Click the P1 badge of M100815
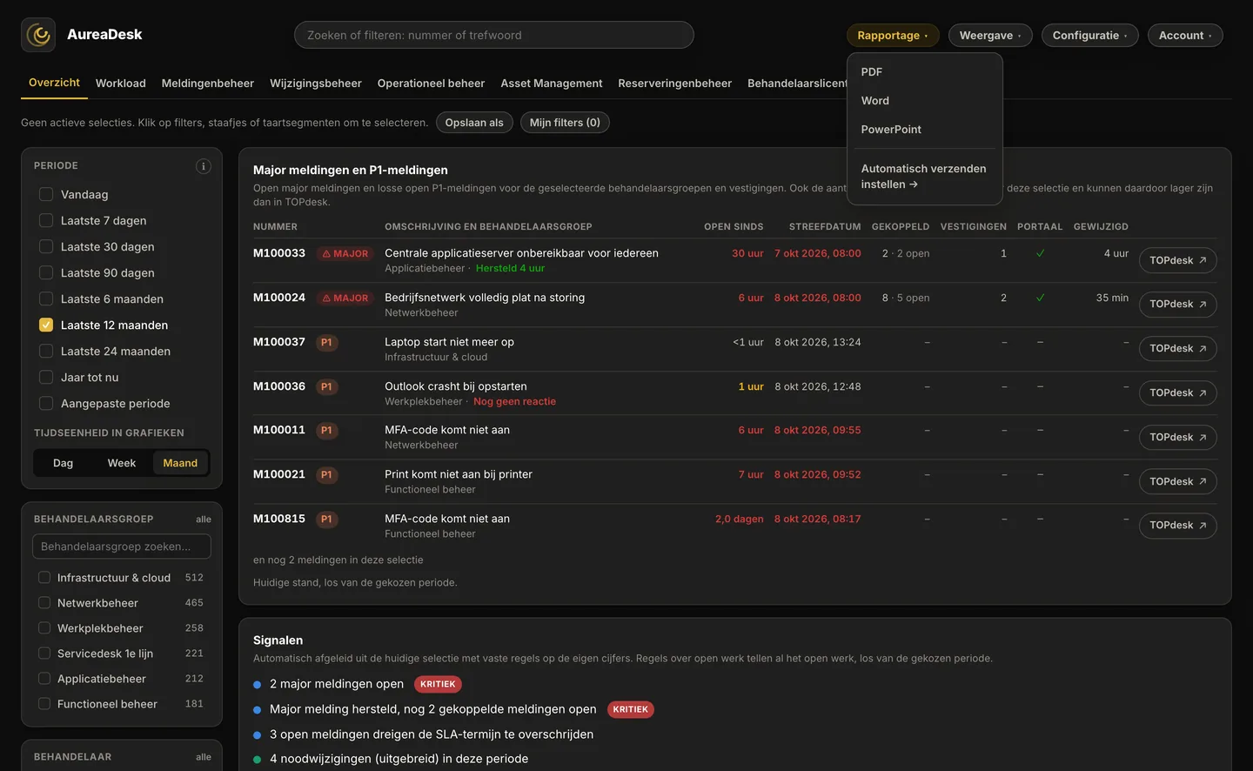1253x771 pixels. point(326,520)
